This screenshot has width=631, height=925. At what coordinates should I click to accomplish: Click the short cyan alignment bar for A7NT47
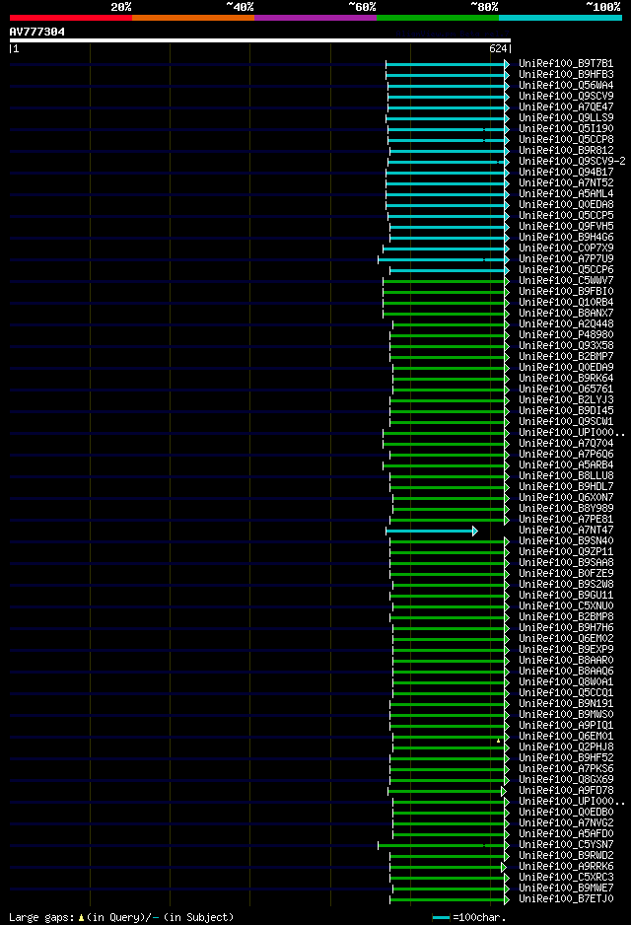429,532
